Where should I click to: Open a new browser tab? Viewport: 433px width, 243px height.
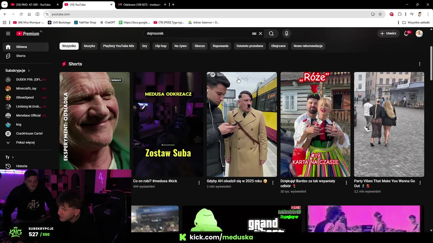coord(173,4)
